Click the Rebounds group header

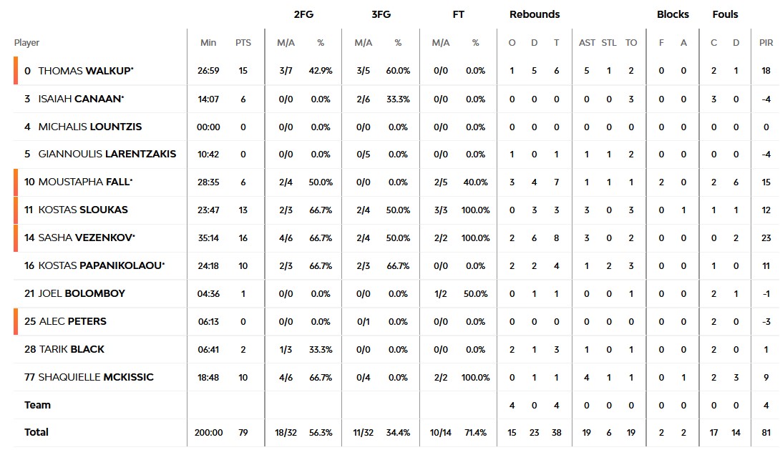(535, 14)
